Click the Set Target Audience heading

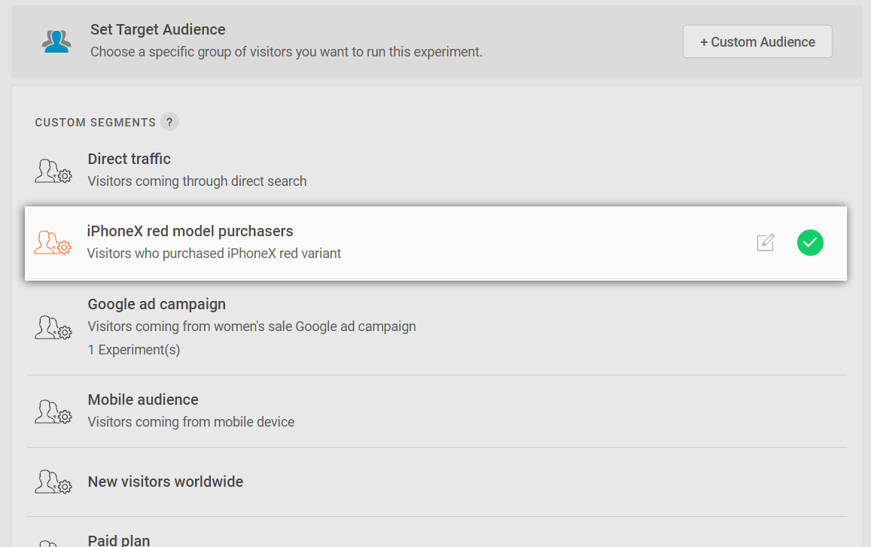tap(158, 29)
